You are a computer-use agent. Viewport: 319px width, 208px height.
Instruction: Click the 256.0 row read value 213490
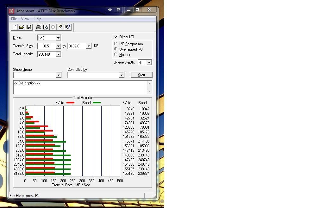tap(144, 150)
